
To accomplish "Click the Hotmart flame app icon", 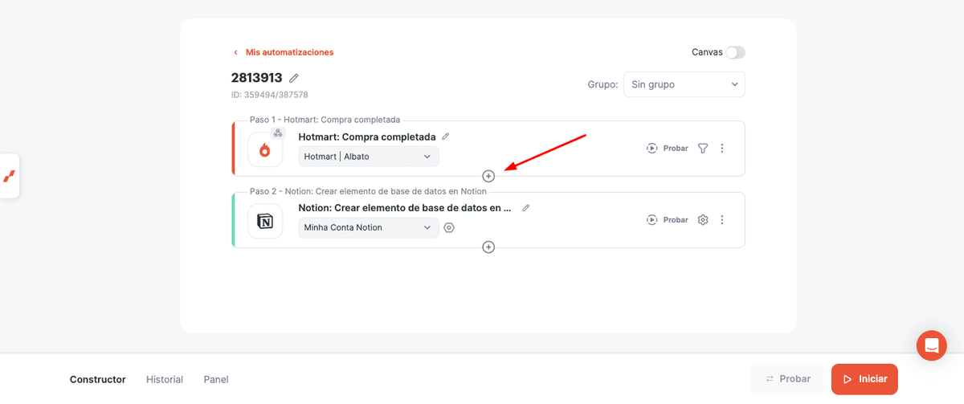I will click(x=265, y=149).
